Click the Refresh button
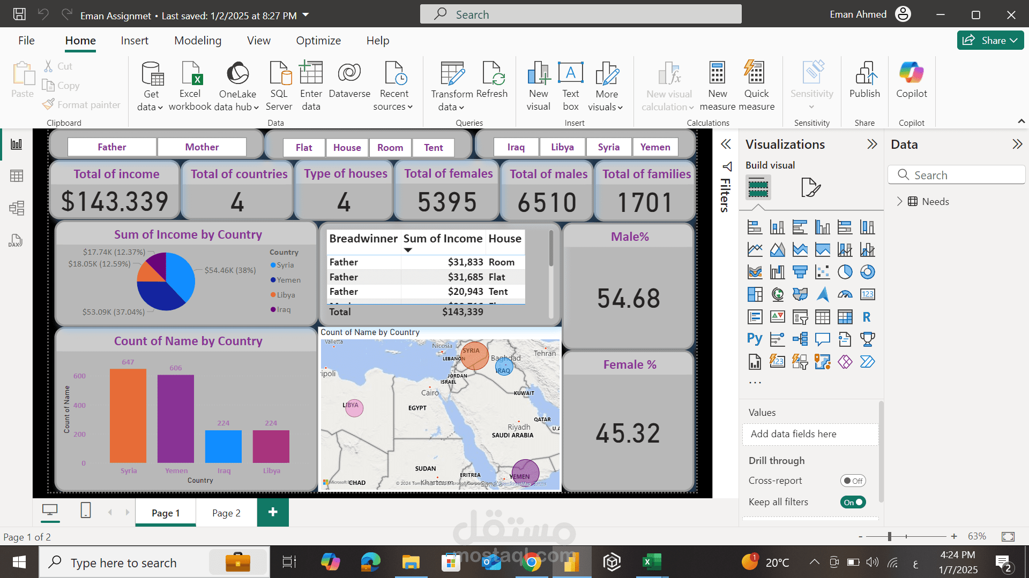Image resolution: width=1029 pixels, height=578 pixels. 491,80
